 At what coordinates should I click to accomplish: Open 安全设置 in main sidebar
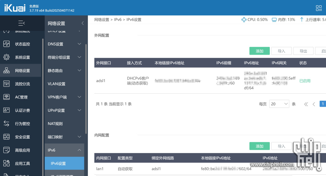point(22,137)
